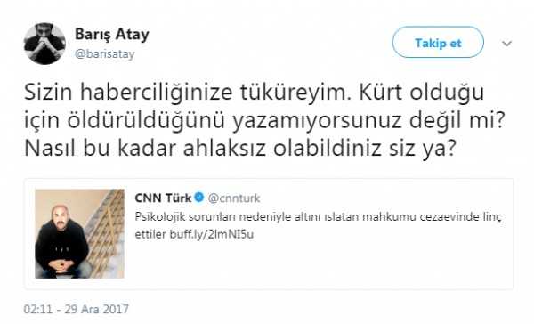The image size is (534, 324).
Task: Click the CNN Türk verified badge icon
Action: (199, 197)
